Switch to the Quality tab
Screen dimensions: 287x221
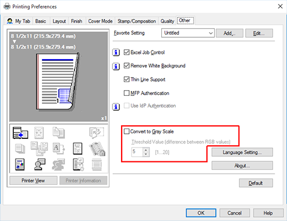(167, 21)
